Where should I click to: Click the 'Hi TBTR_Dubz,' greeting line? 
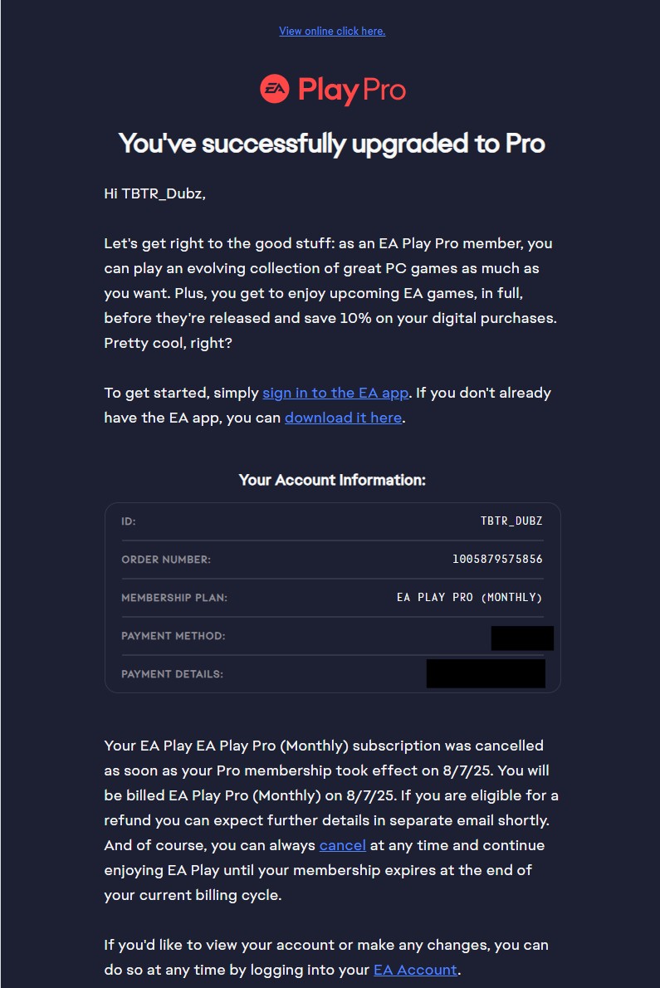(154, 194)
